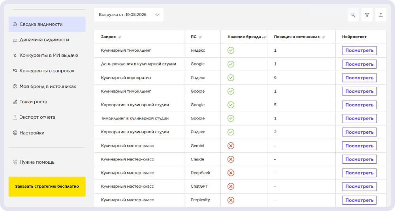Click red cross in Perplexity row
Screen dimensions: 395x211
(231, 200)
